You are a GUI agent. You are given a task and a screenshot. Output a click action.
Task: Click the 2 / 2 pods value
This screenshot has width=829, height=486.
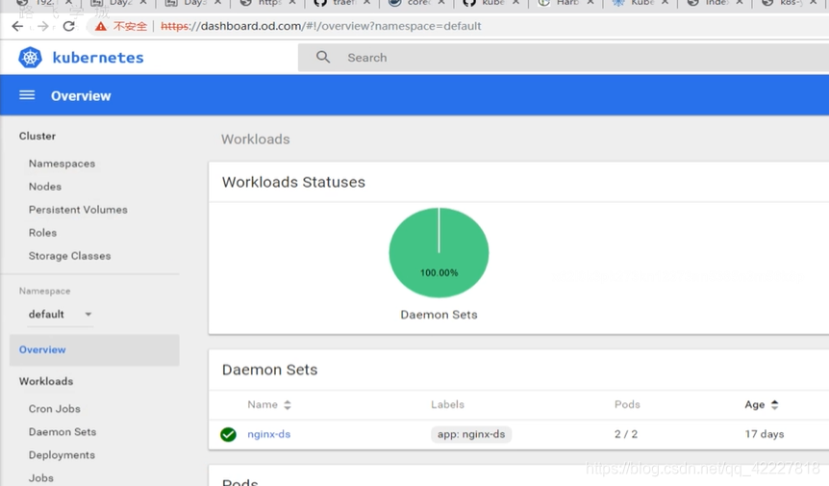click(626, 434)
